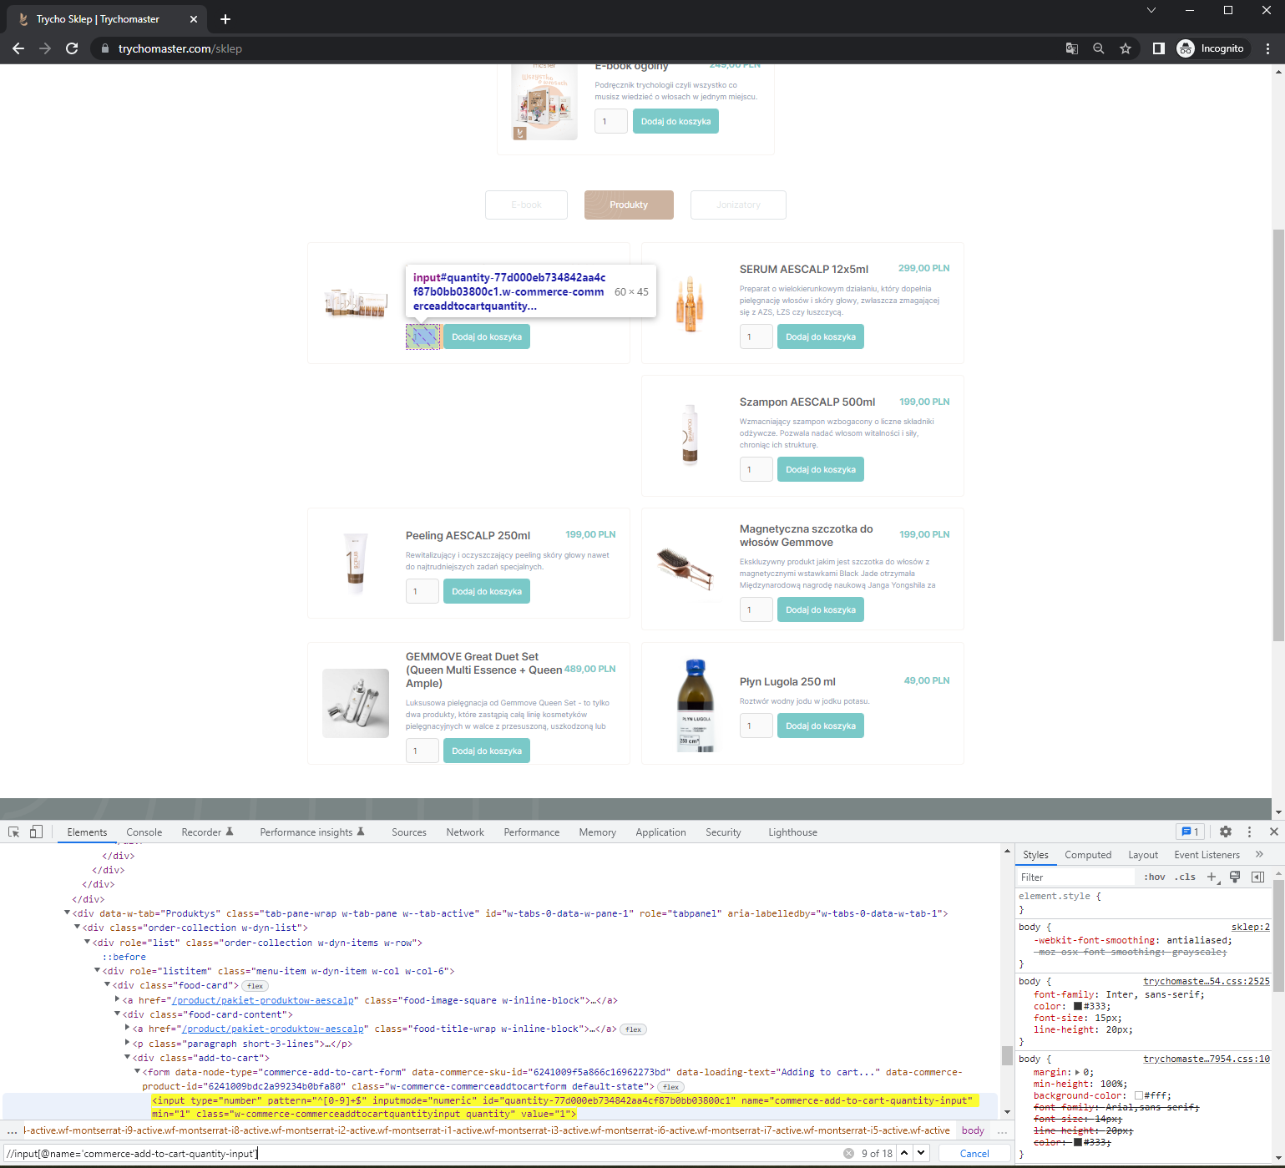Clear the DevTools search query
The width and height of the screenshot is (1285, 1168).
848,1153
